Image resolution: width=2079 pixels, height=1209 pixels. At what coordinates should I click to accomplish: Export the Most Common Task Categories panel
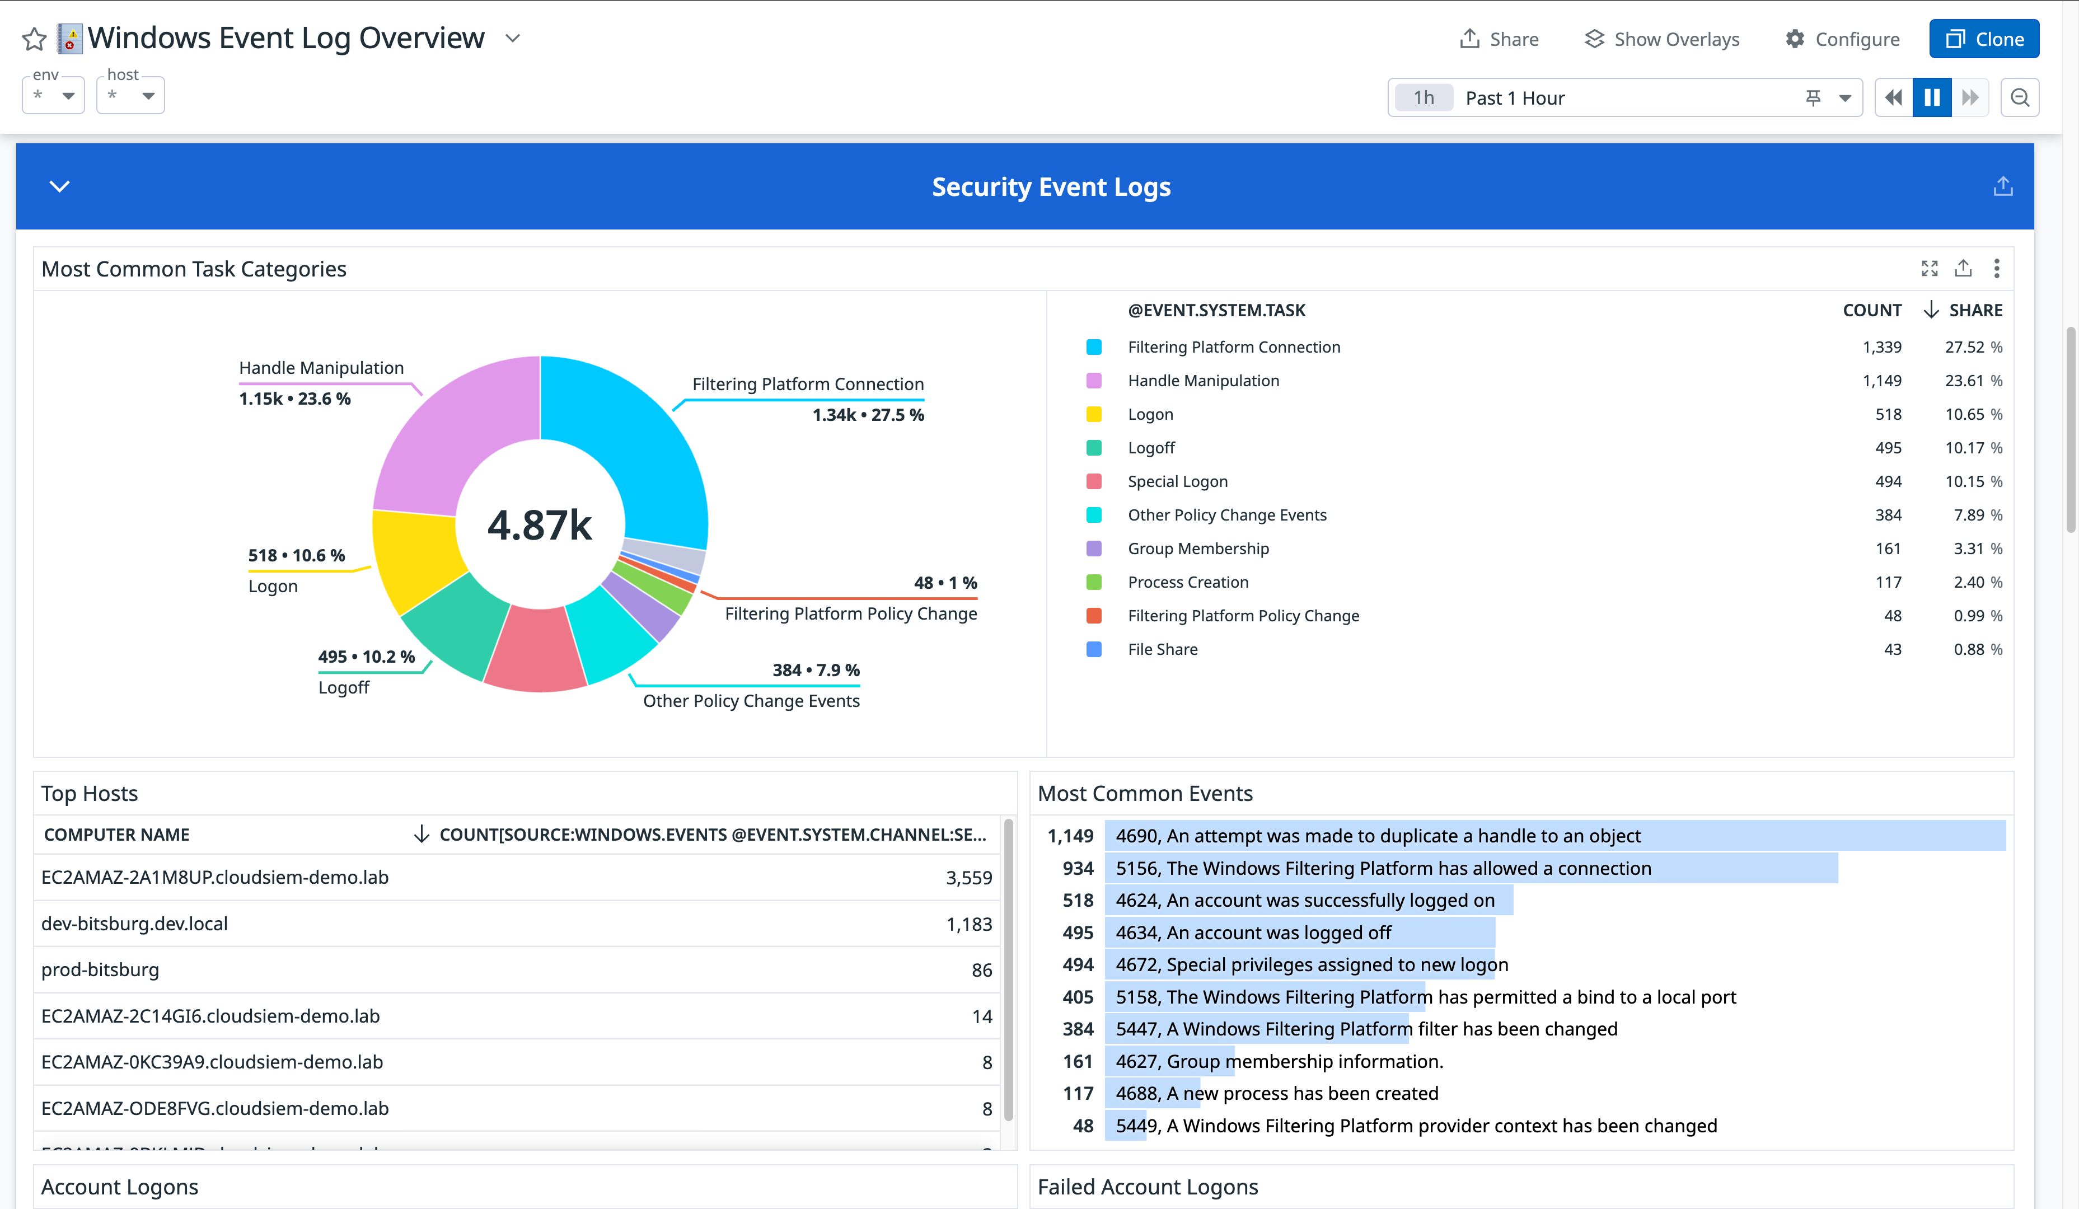point(1964,268)
